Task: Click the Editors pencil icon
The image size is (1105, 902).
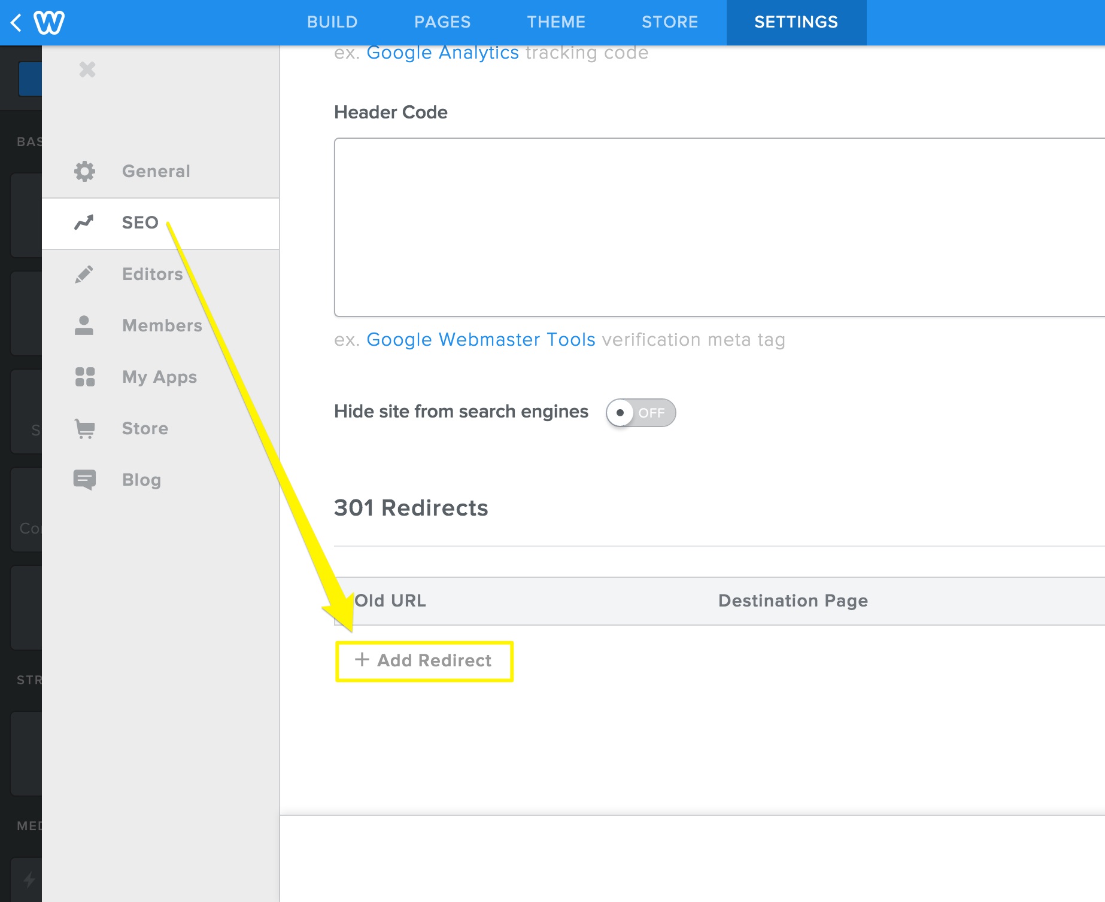Action: (x=84, y=275)
